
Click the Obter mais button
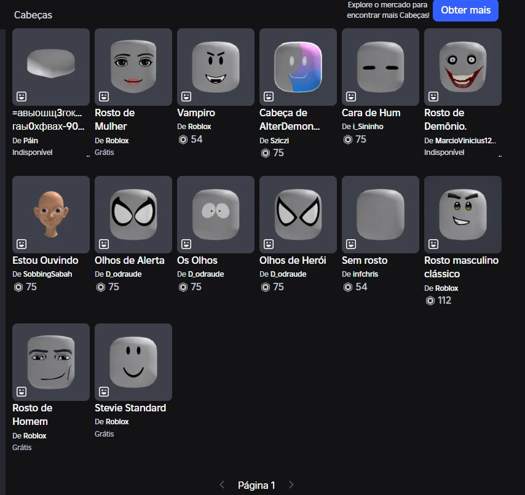pyautogui.click(x=465, y=10)
